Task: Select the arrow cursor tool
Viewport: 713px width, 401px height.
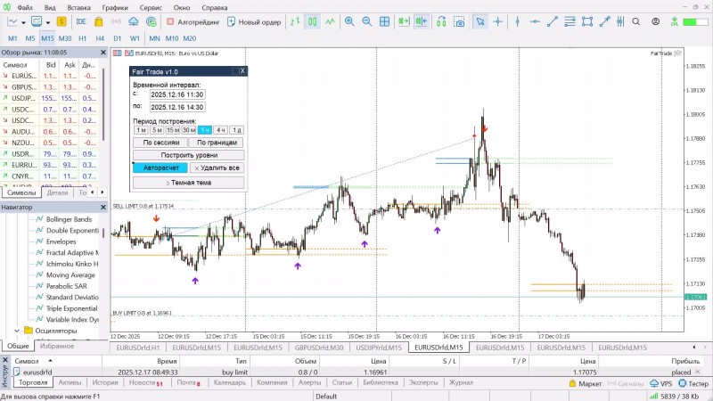Action: tap(480, 21)
